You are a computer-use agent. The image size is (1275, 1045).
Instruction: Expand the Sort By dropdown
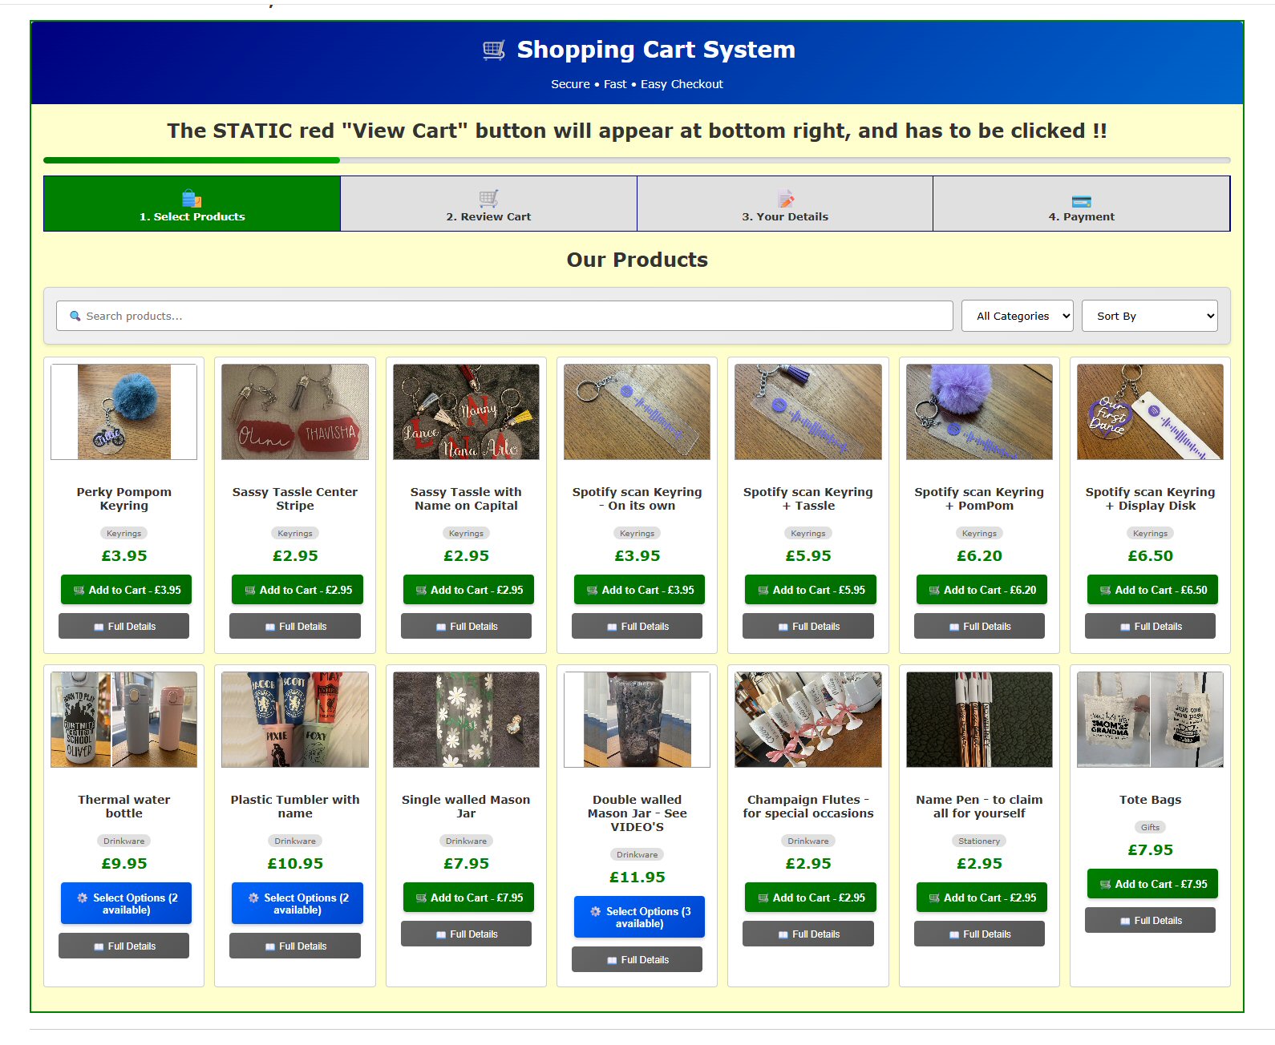1149,316
